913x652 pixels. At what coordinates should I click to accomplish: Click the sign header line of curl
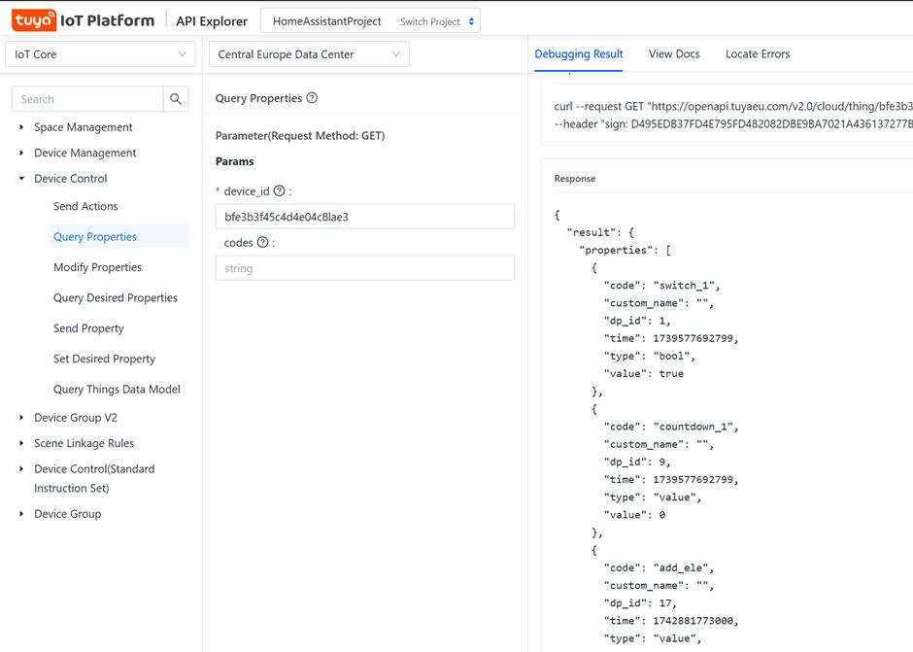733,124
